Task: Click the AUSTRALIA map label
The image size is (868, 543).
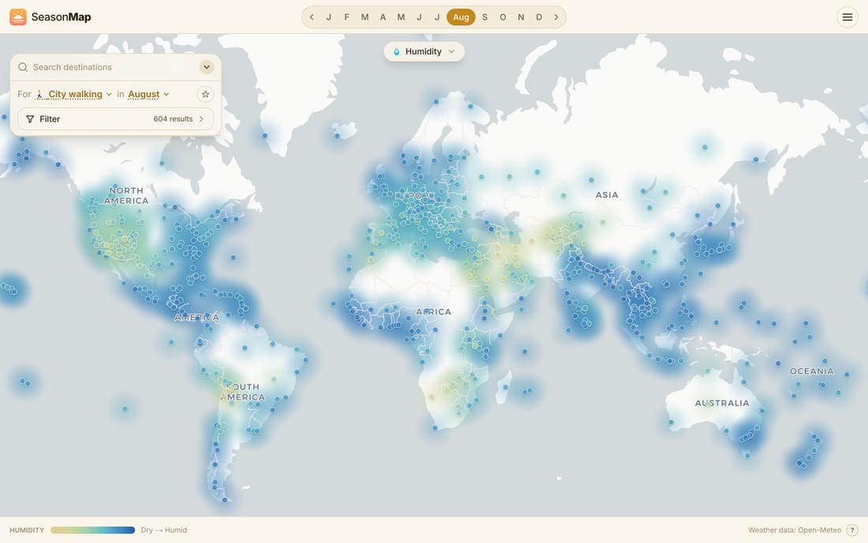Action: (722, 403)
